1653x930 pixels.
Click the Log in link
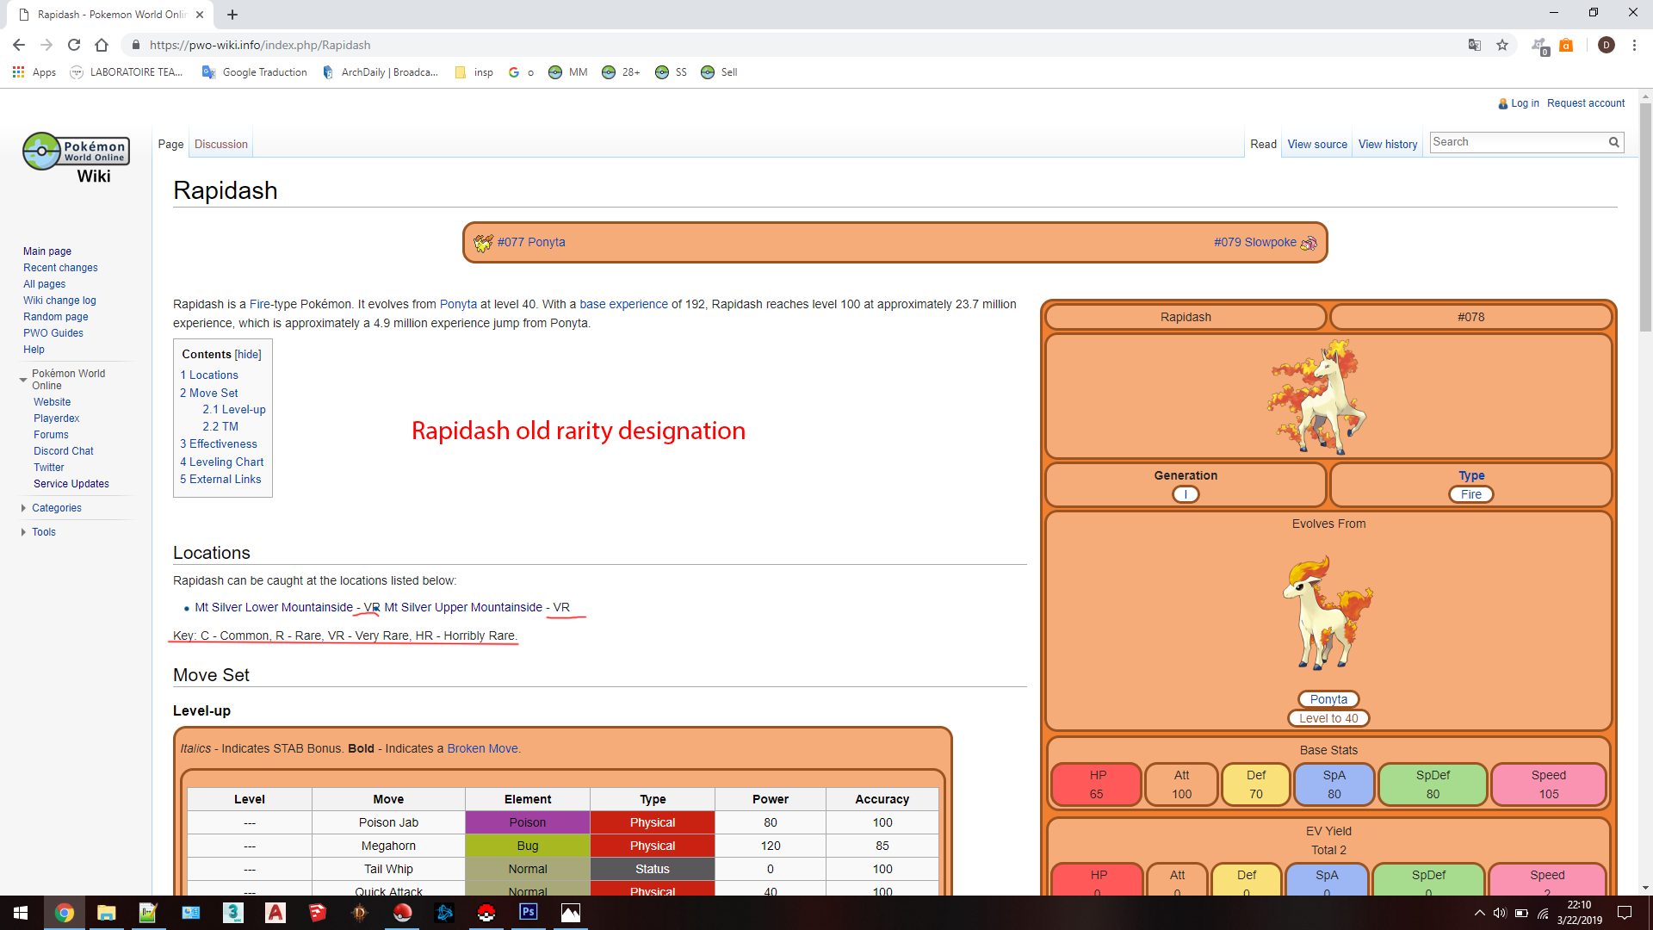click(x=1525, y=103)
